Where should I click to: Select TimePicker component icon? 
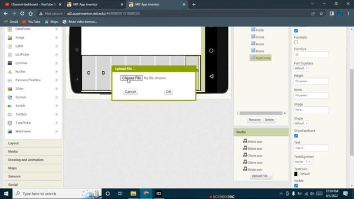tap(10, 123)
